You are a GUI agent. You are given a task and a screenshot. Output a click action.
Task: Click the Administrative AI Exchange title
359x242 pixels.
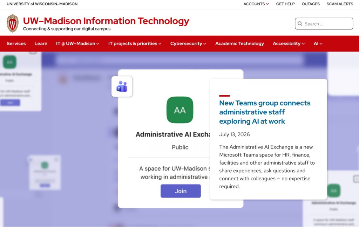pyautogui.click(x=173, y=134)
